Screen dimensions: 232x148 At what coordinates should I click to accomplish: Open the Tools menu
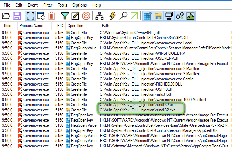click(x=62, y=5)
